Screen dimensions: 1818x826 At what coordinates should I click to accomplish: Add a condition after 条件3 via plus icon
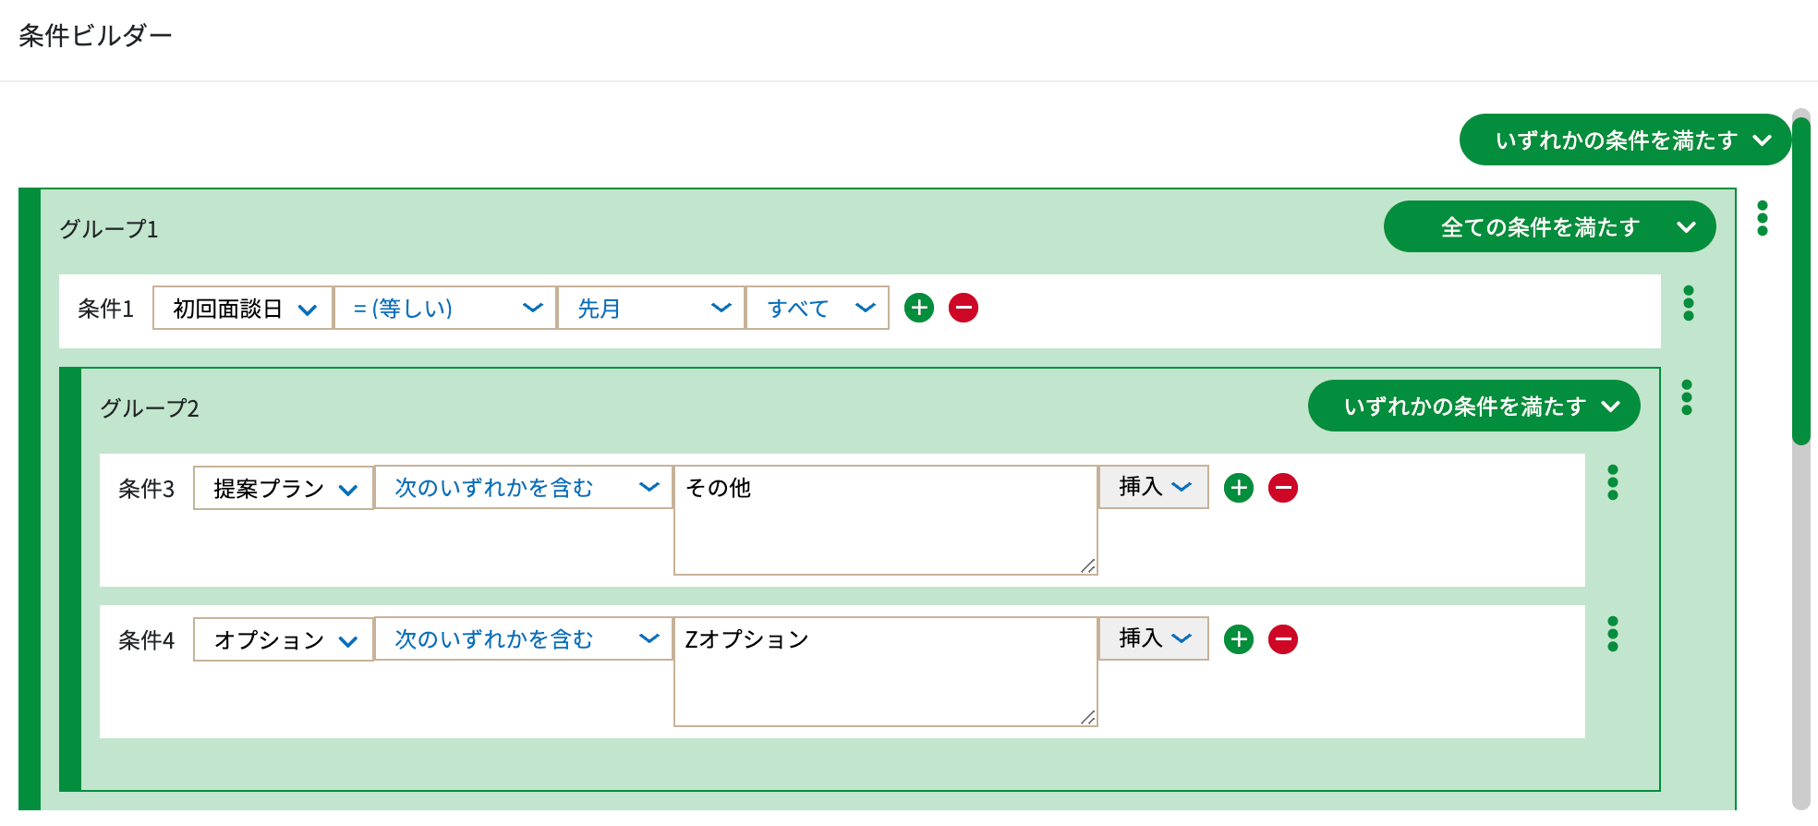click(1239, 487)
